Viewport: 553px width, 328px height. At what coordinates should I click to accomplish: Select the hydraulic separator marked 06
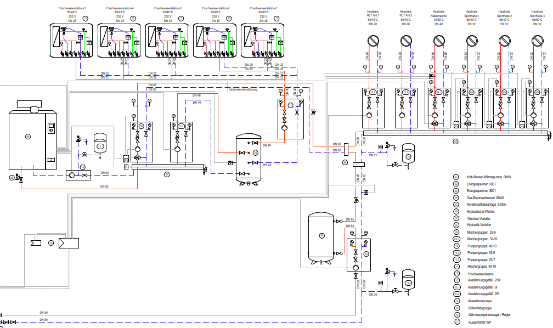click(x=346, y=150)
